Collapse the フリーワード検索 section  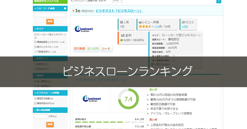(x=50, y=9)
